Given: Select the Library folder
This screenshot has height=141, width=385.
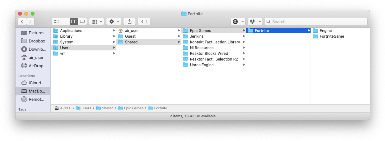Looking at the screenshot, I should [x=84, y=36].
